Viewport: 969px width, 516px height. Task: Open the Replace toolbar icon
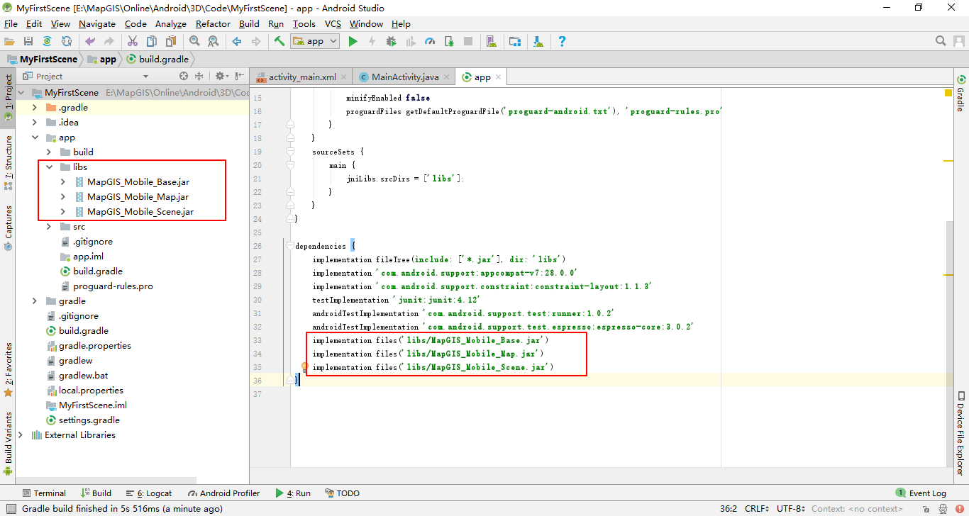[x=214, y=42]
